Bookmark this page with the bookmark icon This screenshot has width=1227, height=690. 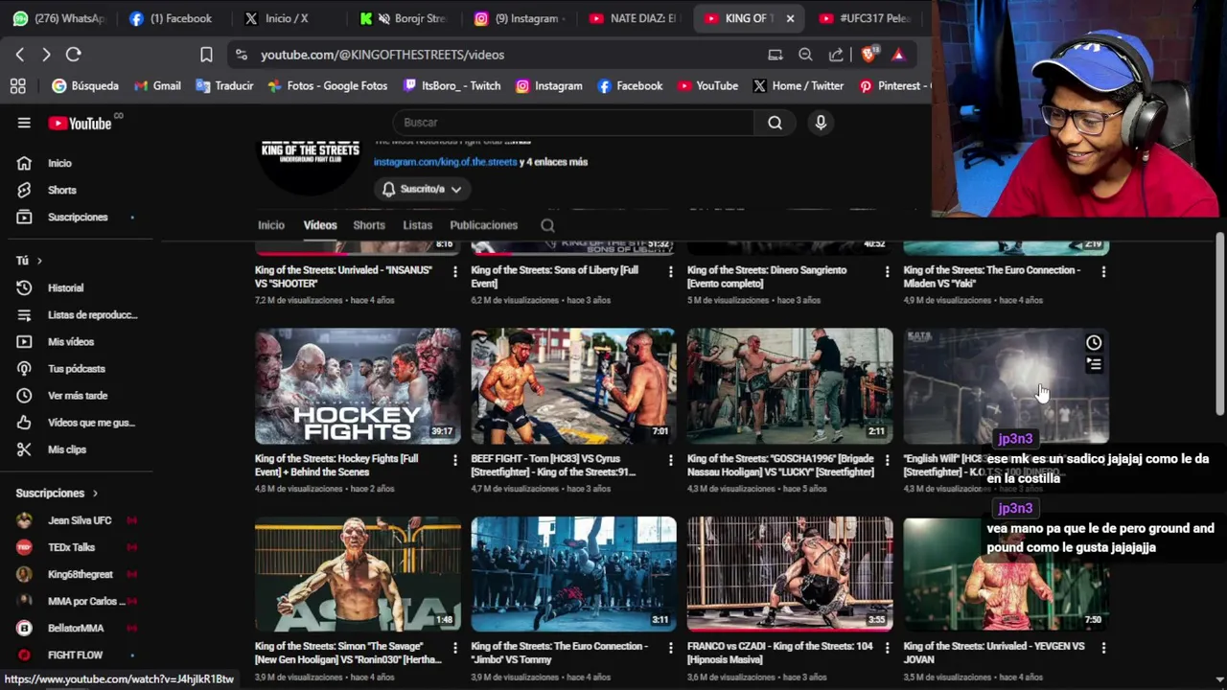click(206, 55)
